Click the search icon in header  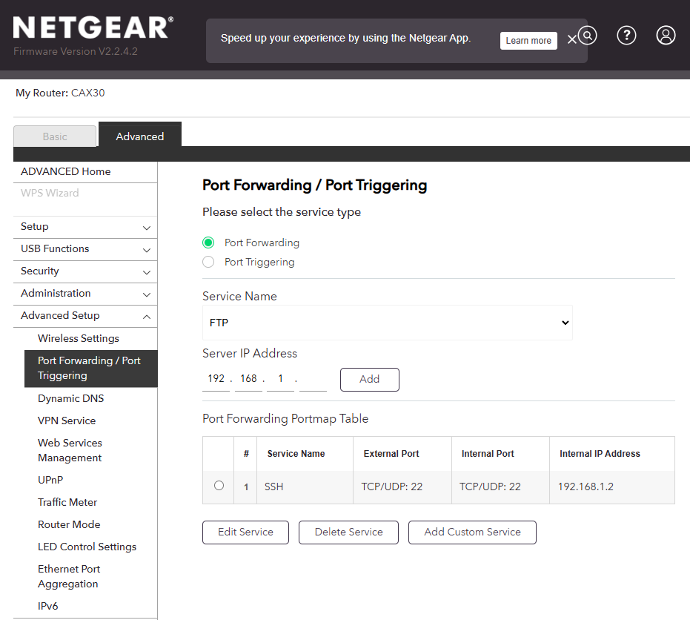click(x=588, y=36)
